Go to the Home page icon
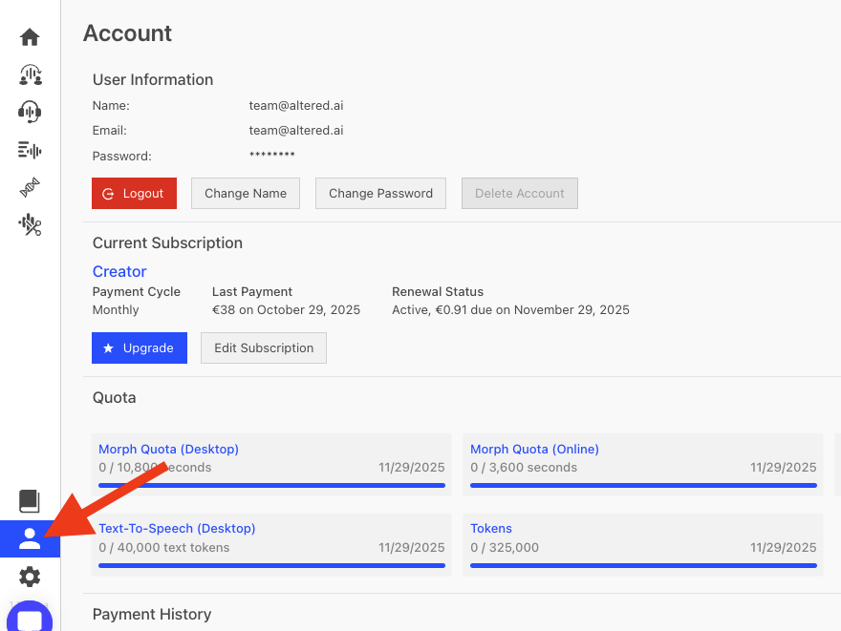The width and height of the screenshot is (841, 631). tap(30, 37)
